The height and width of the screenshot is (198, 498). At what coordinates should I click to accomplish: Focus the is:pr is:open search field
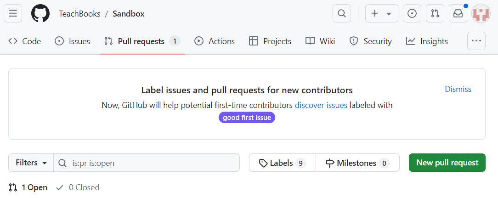click(x=152, y=163)
